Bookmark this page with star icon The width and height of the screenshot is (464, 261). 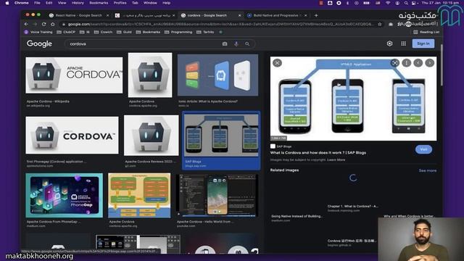[380, 24]
